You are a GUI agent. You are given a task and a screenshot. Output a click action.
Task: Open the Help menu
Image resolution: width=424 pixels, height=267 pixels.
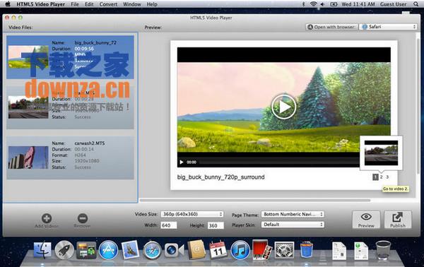pyautogui.click(x=152, y=4)
